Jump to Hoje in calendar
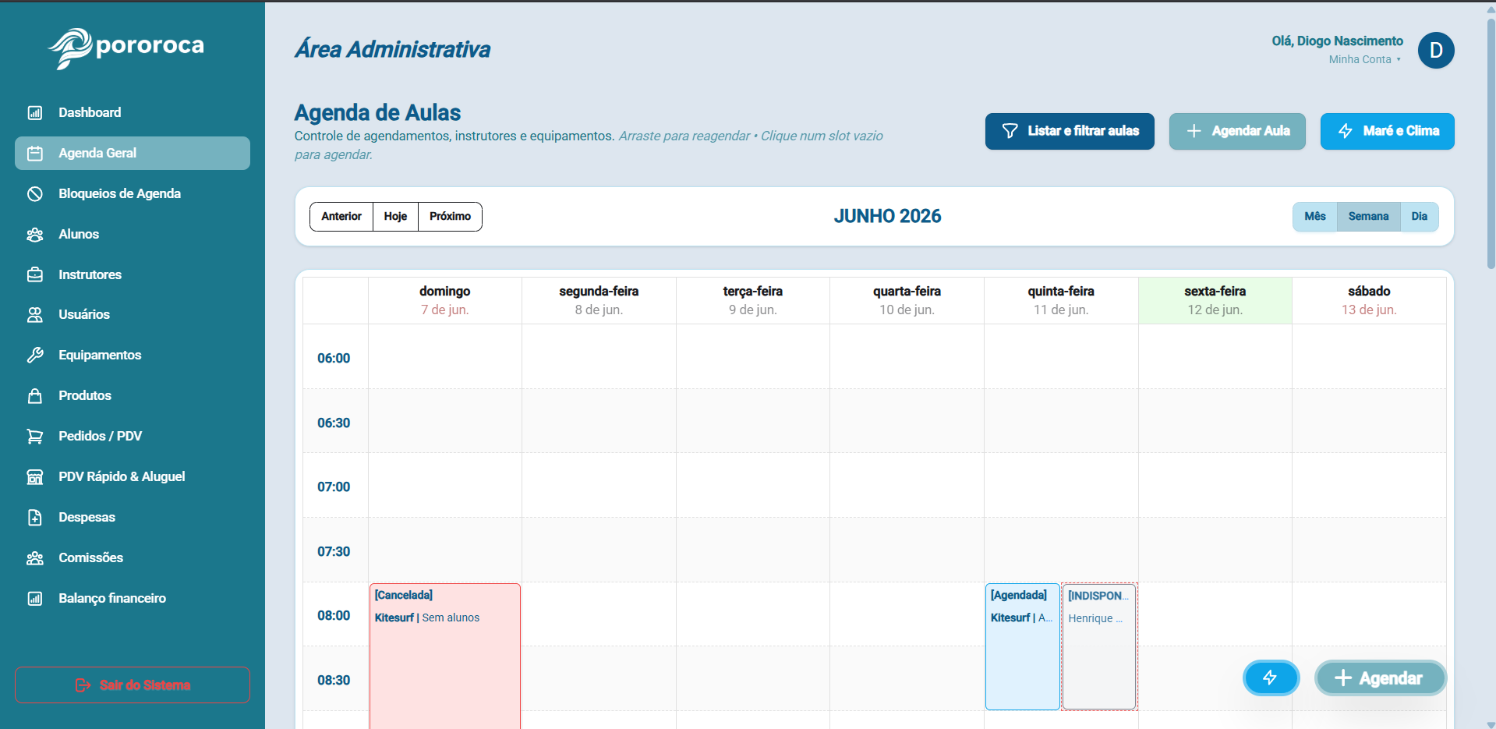Screen dimensions: 1496x729 pos(395,217)
